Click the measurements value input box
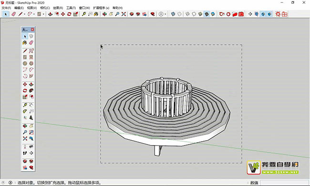 pos(284,183)
